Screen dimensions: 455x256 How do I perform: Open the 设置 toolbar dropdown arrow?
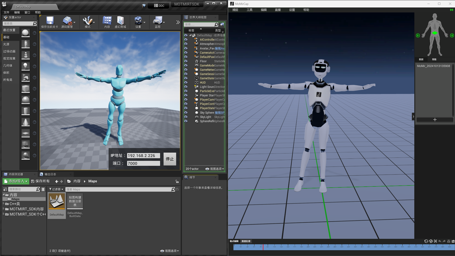[x=144, y=22]
